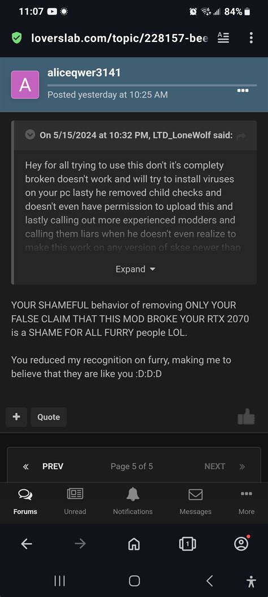The height and width of the screenshot is (597, 268).
Task: Click the Quote button
Action: tap(49, 417)
